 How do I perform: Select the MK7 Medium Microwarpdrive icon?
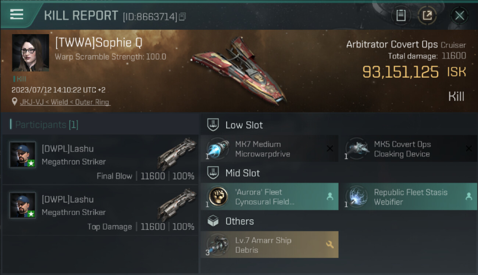click(x=218, y=149)
